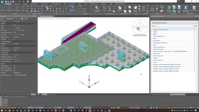Click the Свойства properties ribbon button
The height and width of the screenshot is (112, 199).
tap(72, 9)
